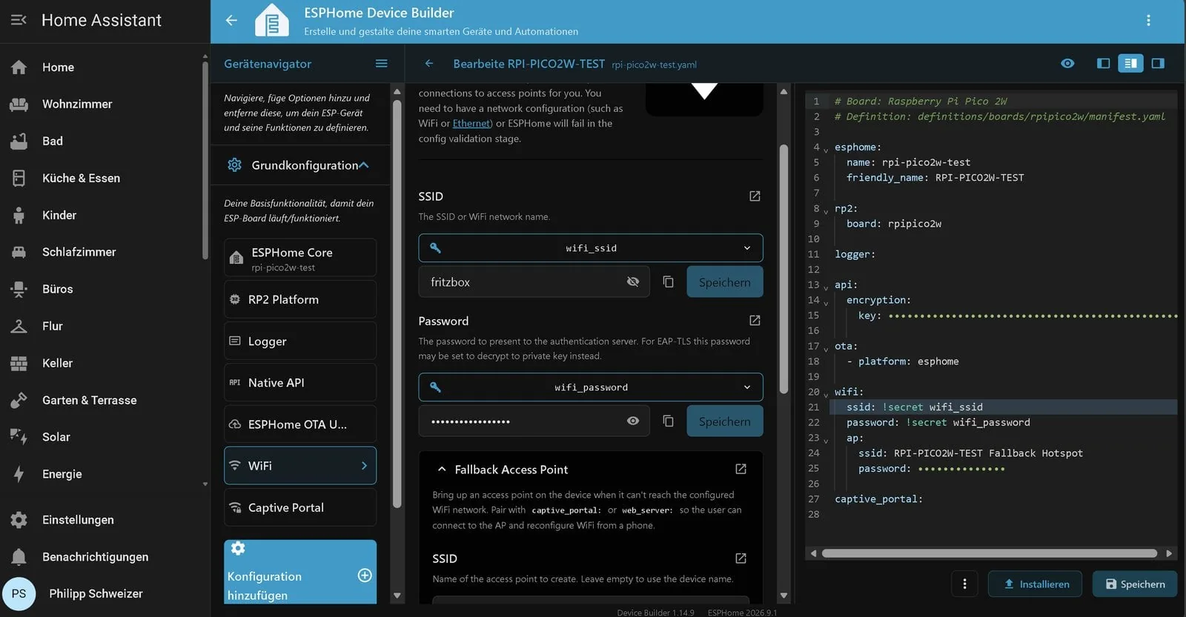Toggle secrets visibility in editor toolbar
The width and height of the screenshot is (1186, 617).
point(1067,64)
